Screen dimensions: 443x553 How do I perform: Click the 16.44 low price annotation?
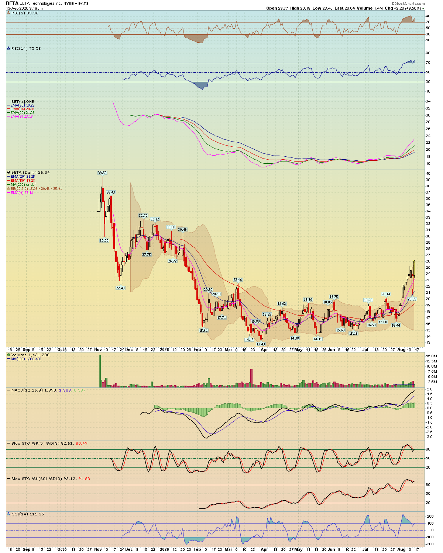(x=396, y=326)
